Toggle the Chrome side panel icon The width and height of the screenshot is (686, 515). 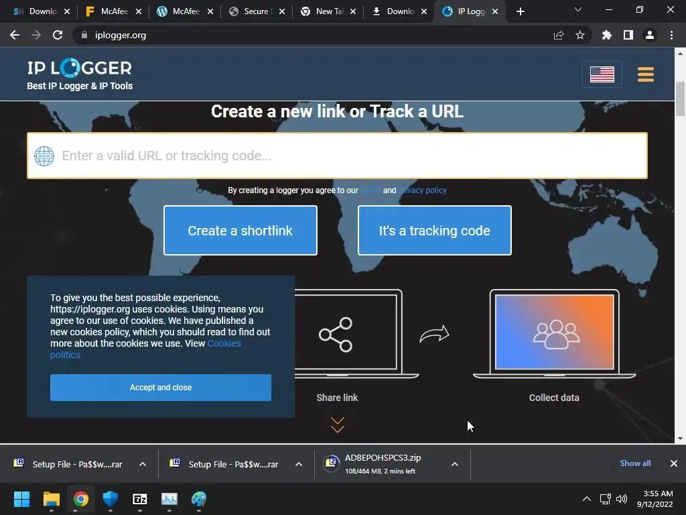tap(628, 35)
